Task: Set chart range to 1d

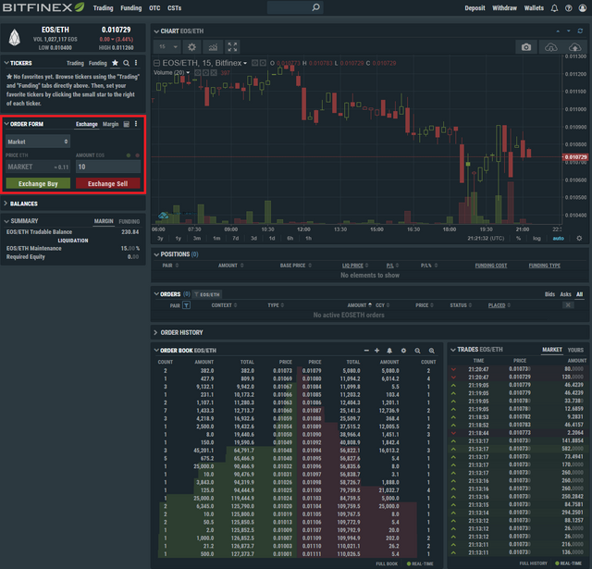Action: [272, 239]
